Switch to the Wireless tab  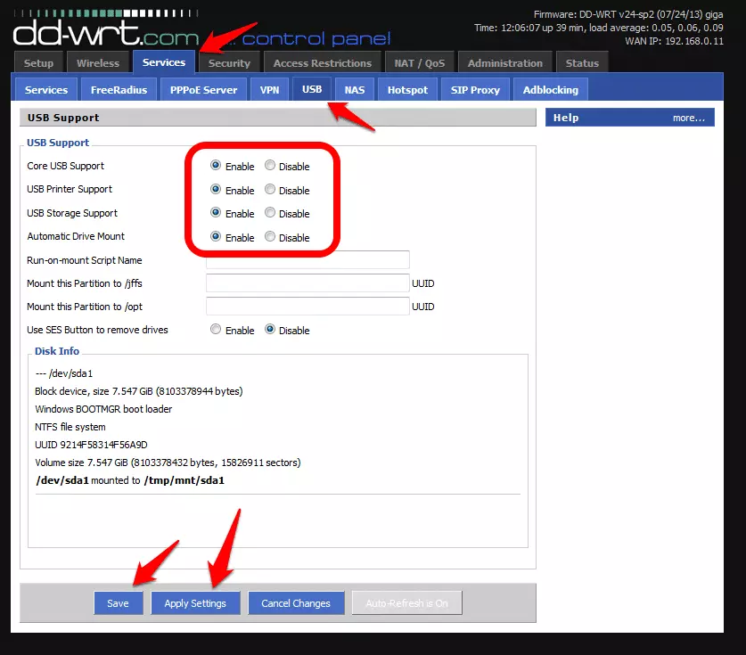[98, 63]
